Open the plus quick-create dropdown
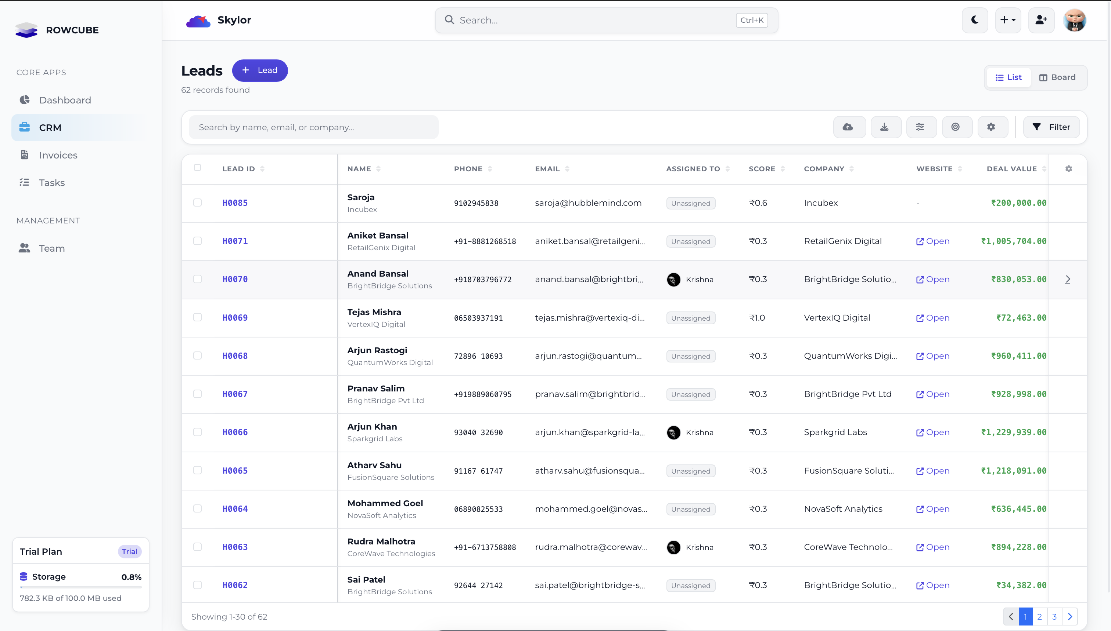 (x=1008, y=20)
